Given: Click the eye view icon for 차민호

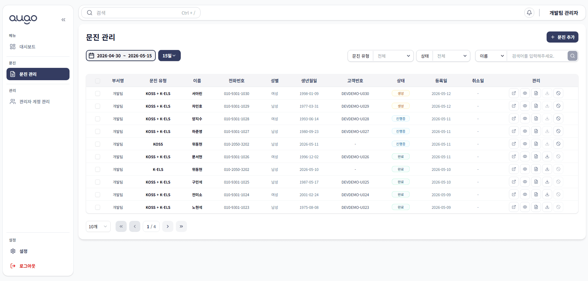Looking at the screenshot, I should (x=525, y=106).
